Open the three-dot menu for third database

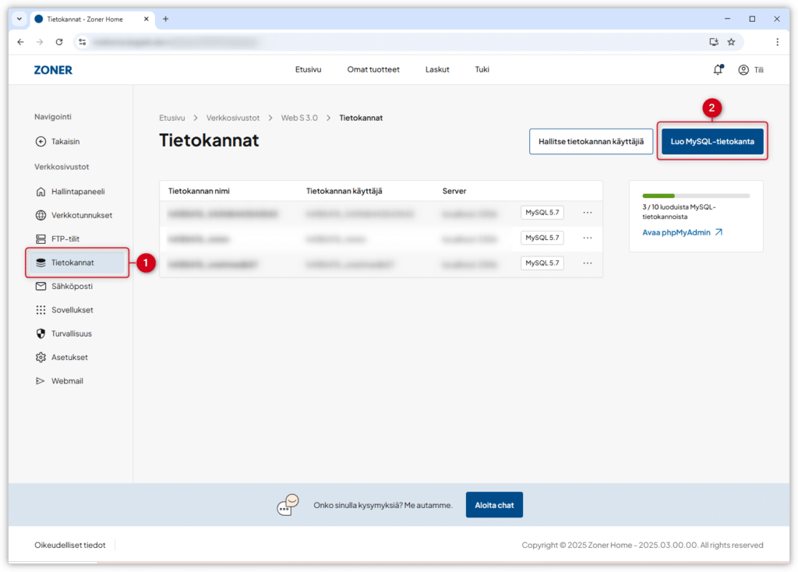[x=588, y=263]
